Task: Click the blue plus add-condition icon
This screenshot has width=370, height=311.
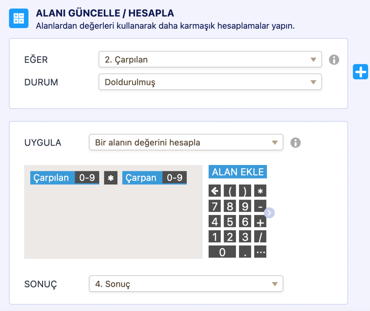Action: point(360,72)
